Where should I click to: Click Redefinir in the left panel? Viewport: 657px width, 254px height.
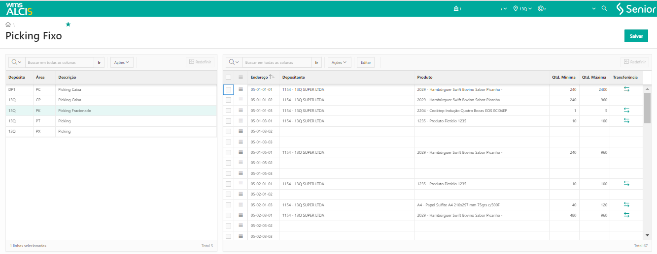(x=200, y=62)
